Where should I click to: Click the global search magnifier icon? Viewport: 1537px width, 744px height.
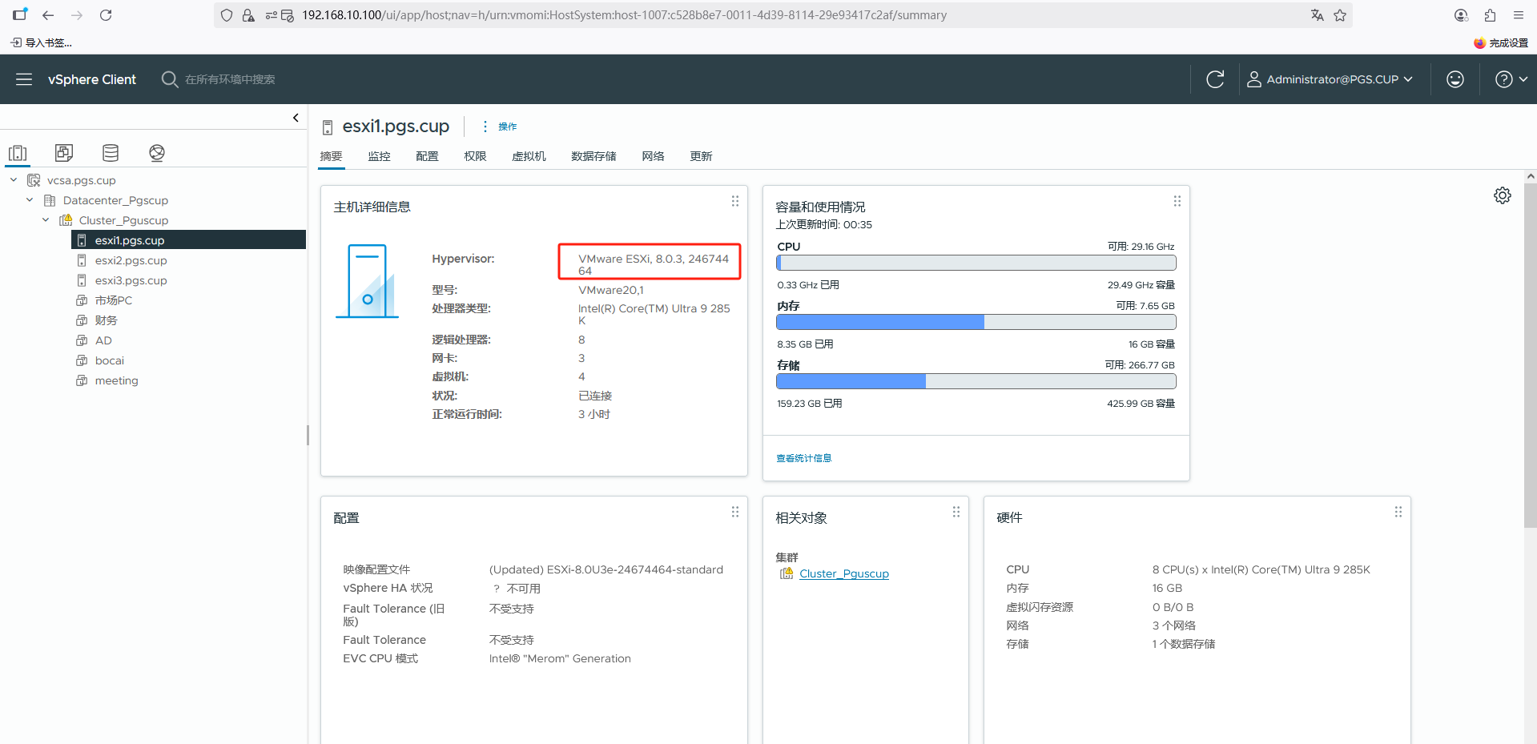tap(170, 79)
